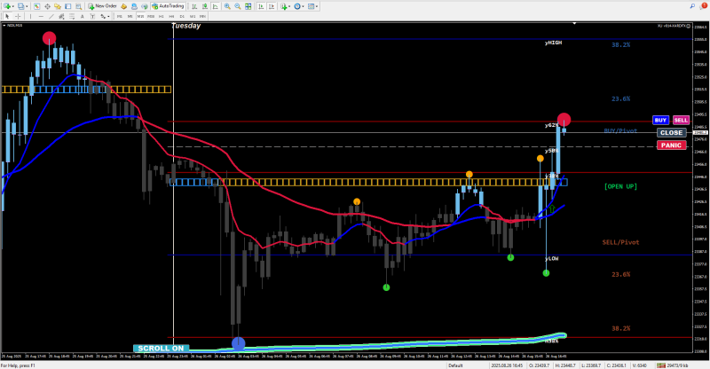The width and height of the screenshot is (710, 369).
Task: Click the New Order button
Action: click(x=102, y=6)
